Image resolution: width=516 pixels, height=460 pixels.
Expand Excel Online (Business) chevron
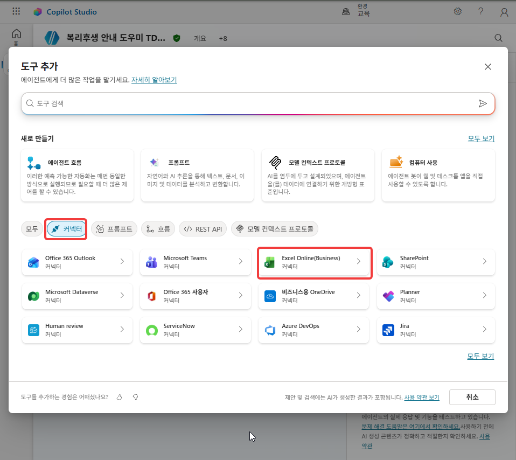click(x=359, y=261)
